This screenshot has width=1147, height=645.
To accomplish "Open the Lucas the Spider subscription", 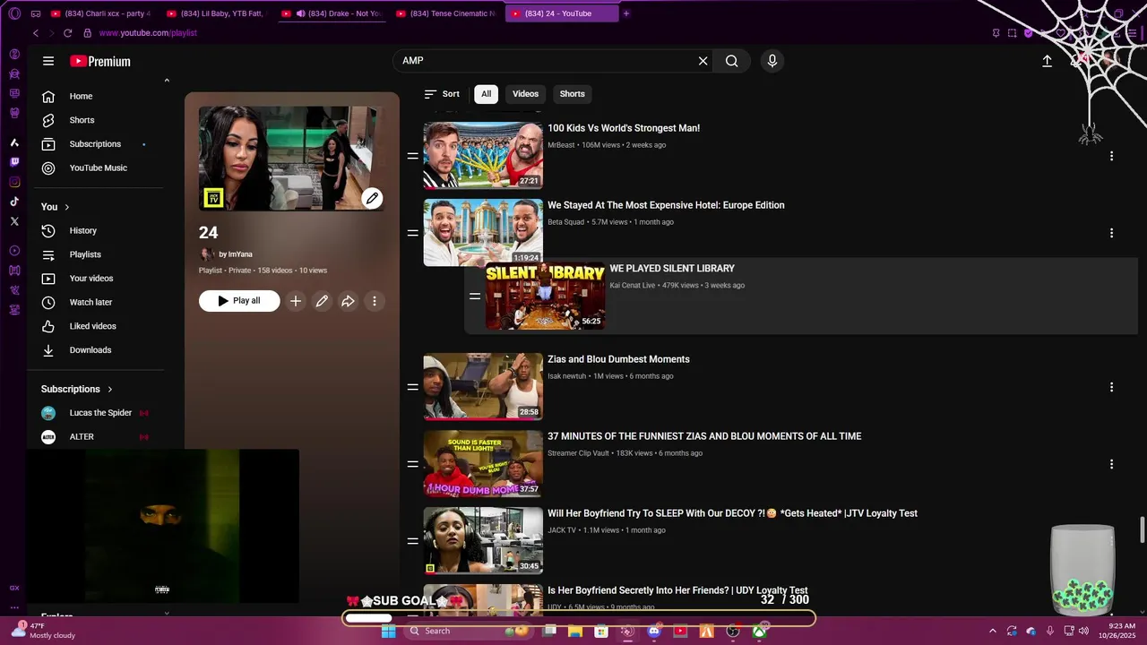I will 99,413.
